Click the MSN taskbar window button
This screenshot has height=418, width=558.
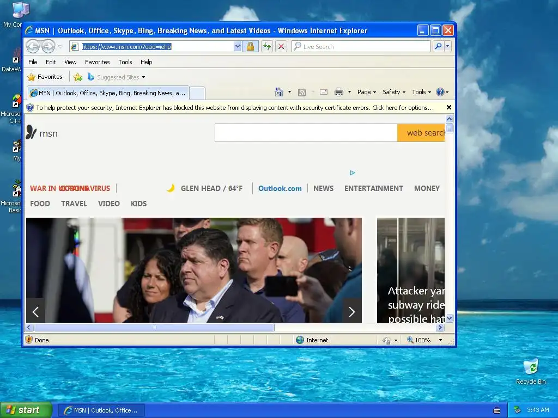point(101,410)
